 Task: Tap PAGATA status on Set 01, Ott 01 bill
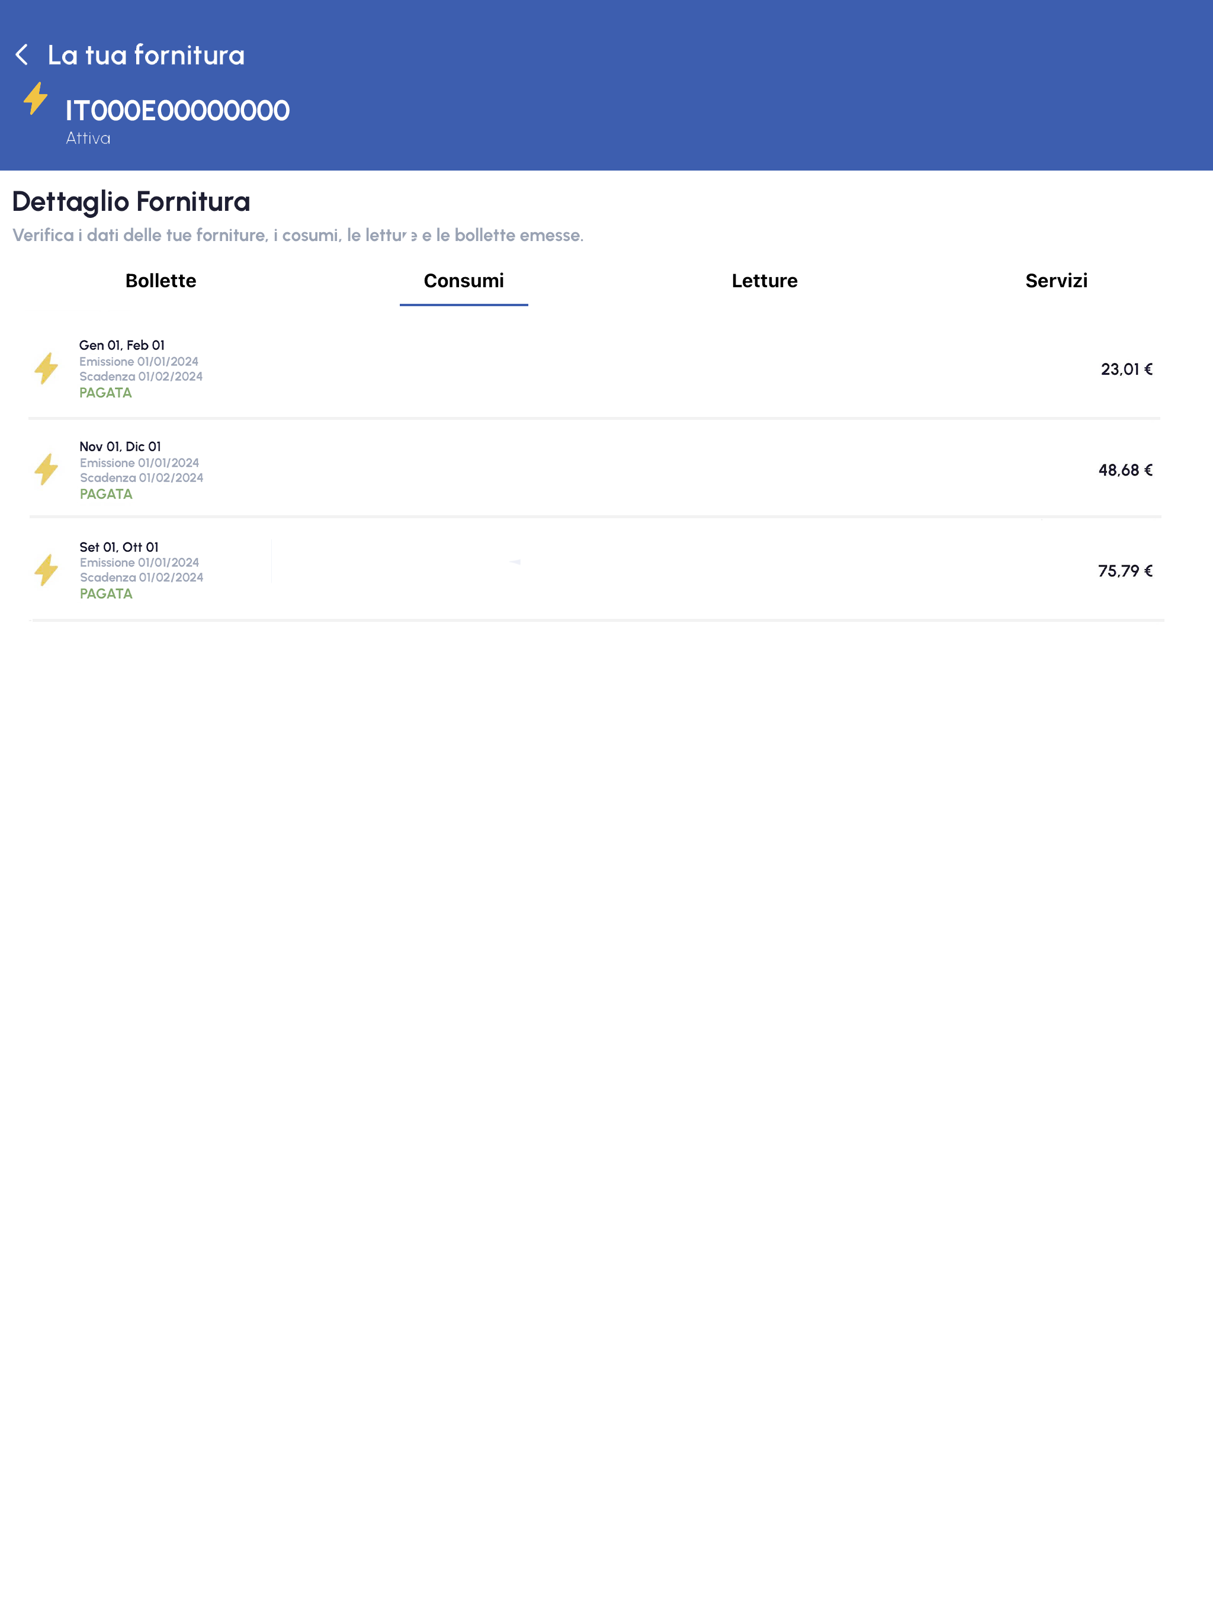click(x=106, y=594)
